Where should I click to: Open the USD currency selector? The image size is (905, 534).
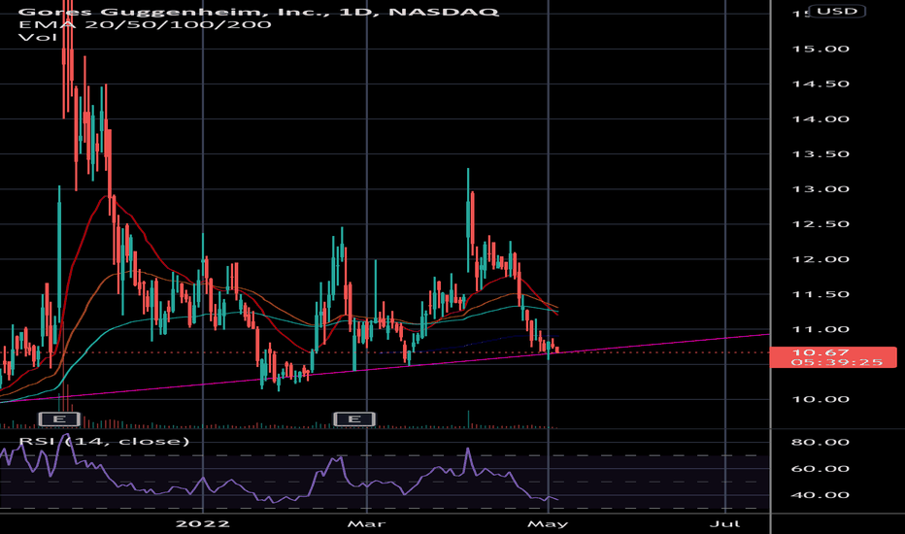(837, 11)
